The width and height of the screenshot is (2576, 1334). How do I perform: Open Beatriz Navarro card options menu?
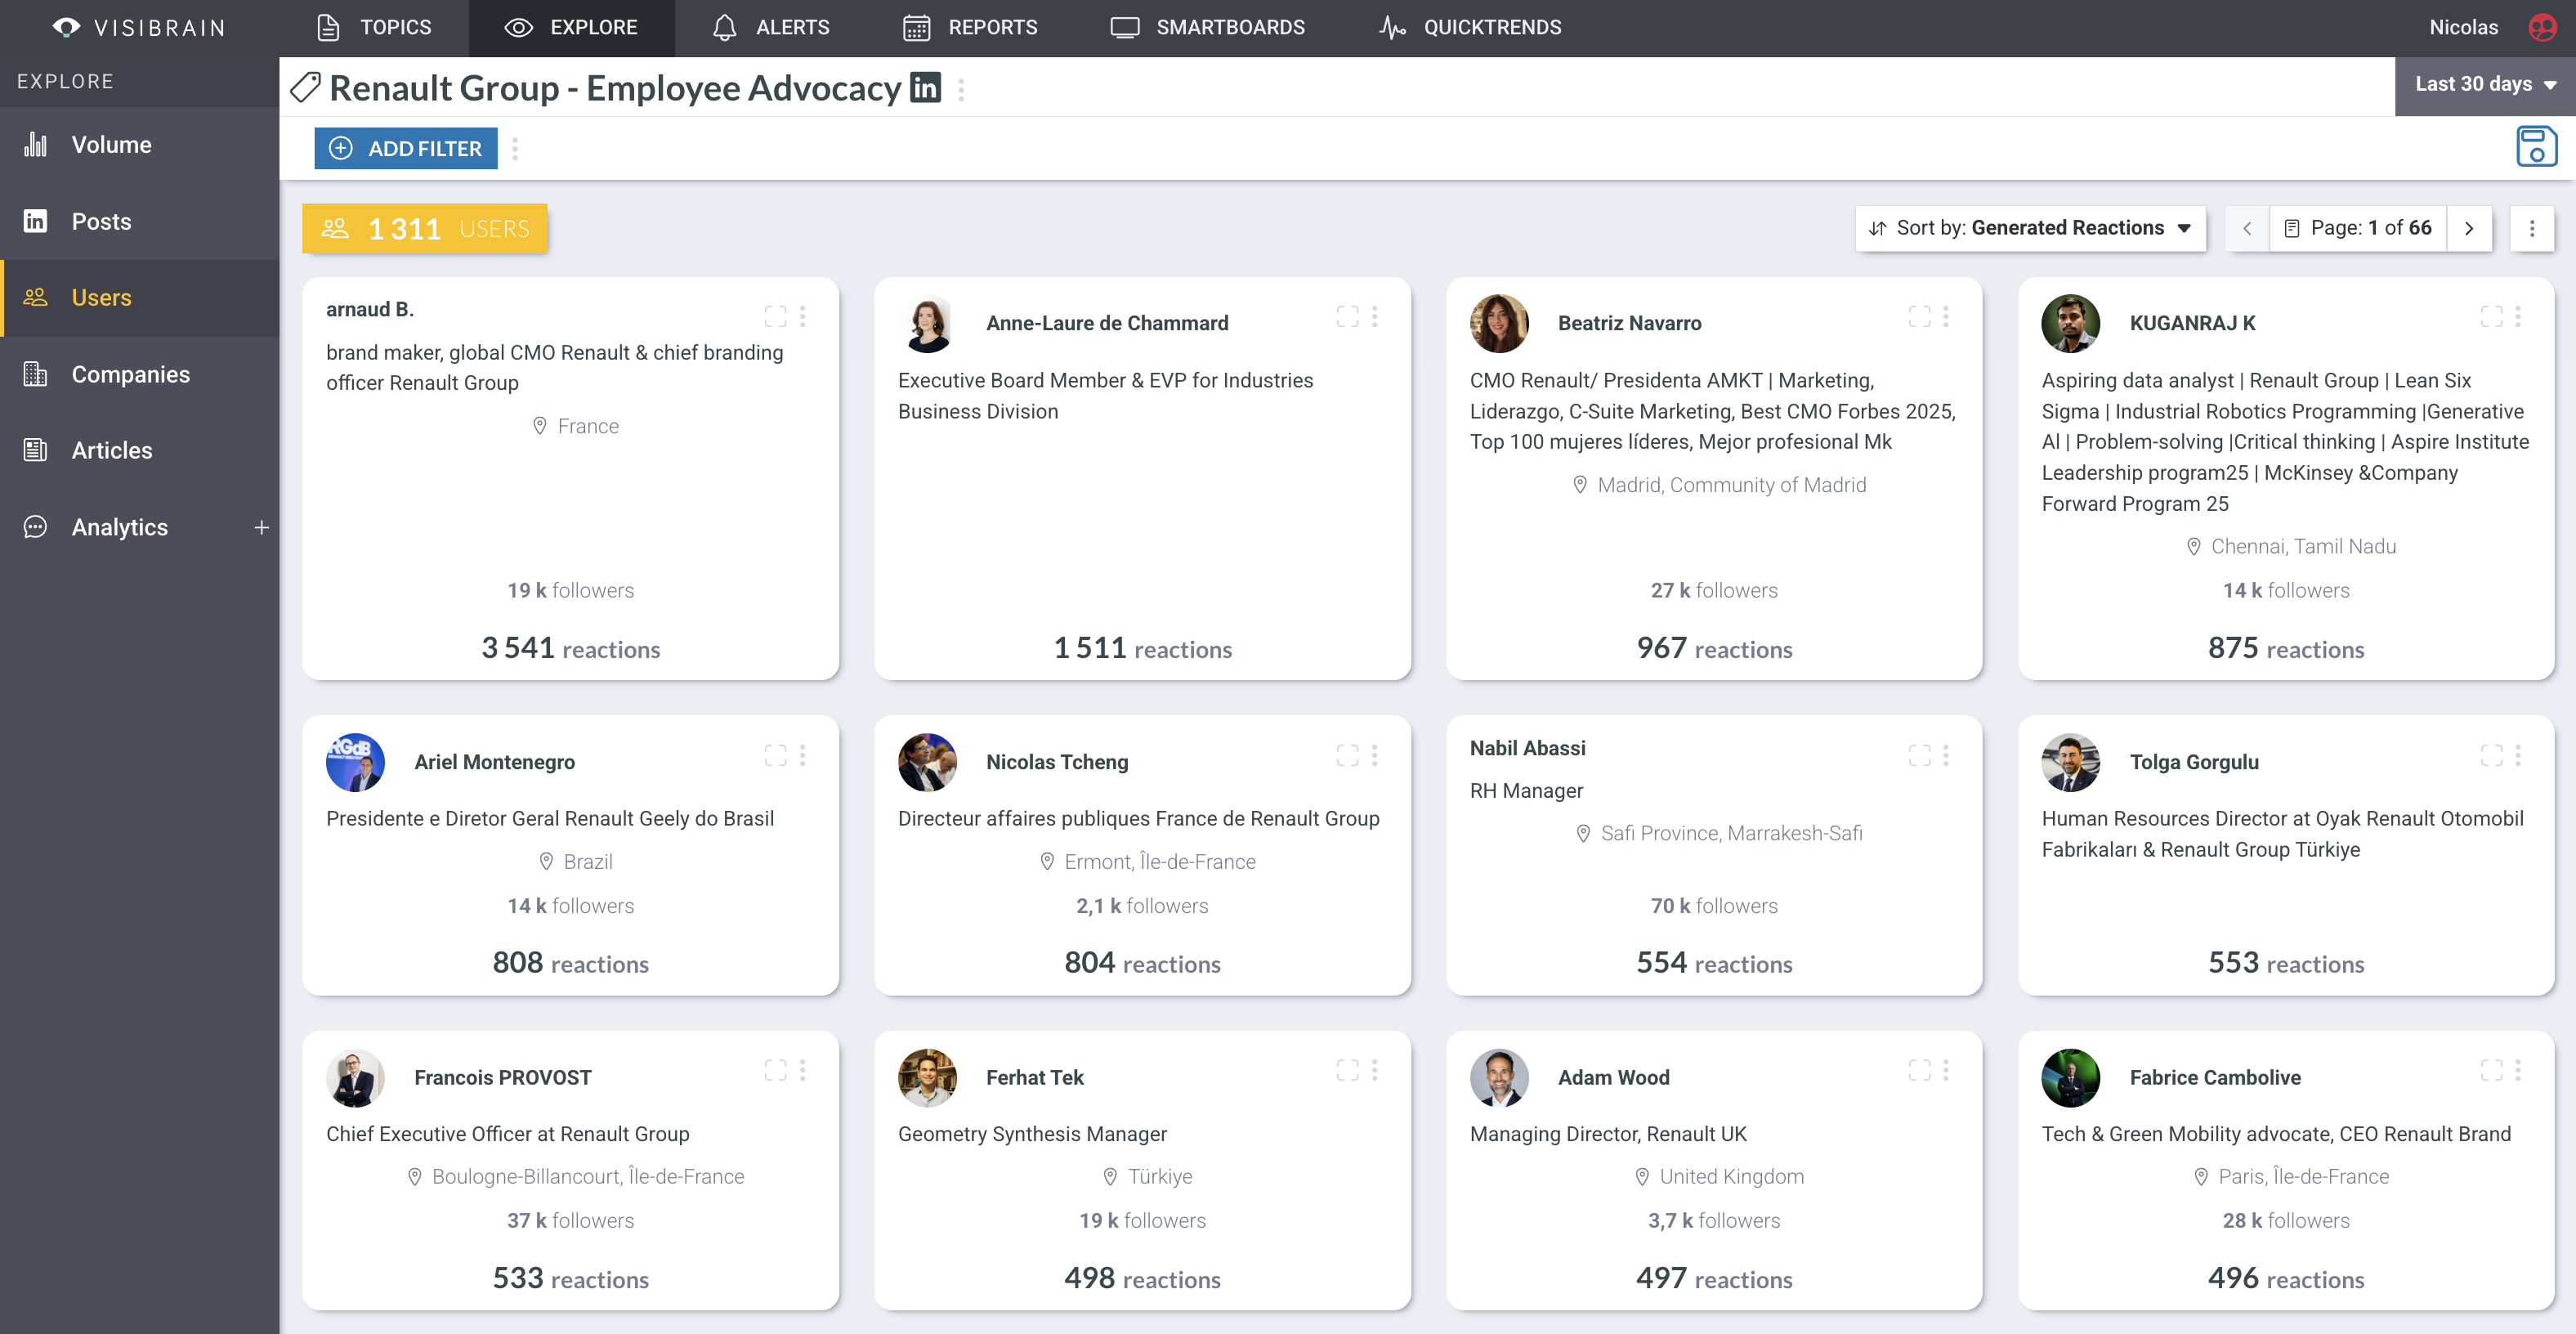click(1946, 317)
